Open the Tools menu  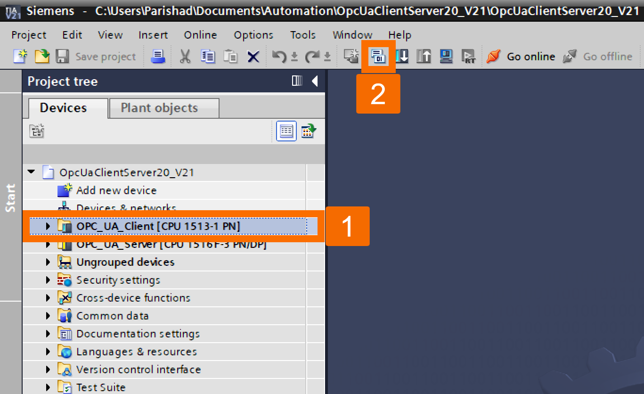tap(303, 35)
